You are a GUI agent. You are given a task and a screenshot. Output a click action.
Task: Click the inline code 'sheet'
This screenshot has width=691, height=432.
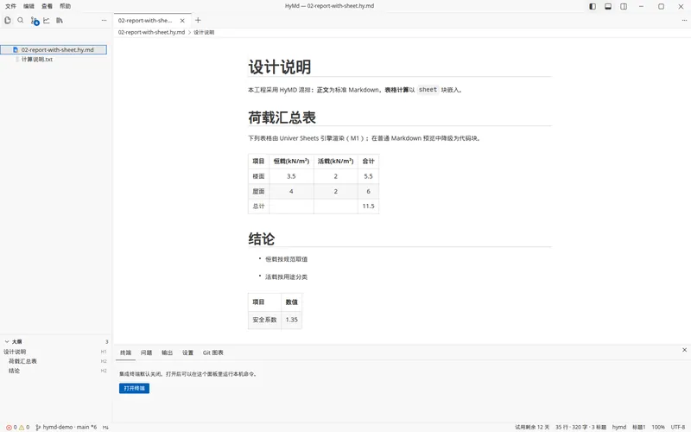(x=428, y=90)
